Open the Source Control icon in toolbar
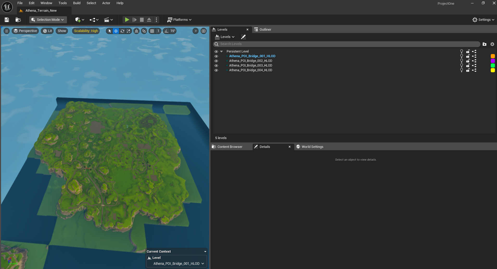This screenshot has width=497, height=269. point(18,19)
